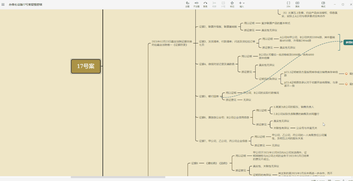The height and width of the screenshot is (181, 353).
Task: Start the 演说 presentation mode
Action: (297, 4)
